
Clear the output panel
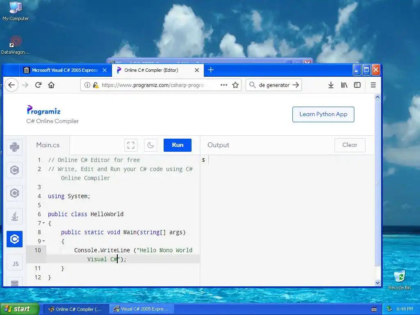pos(350,145)
